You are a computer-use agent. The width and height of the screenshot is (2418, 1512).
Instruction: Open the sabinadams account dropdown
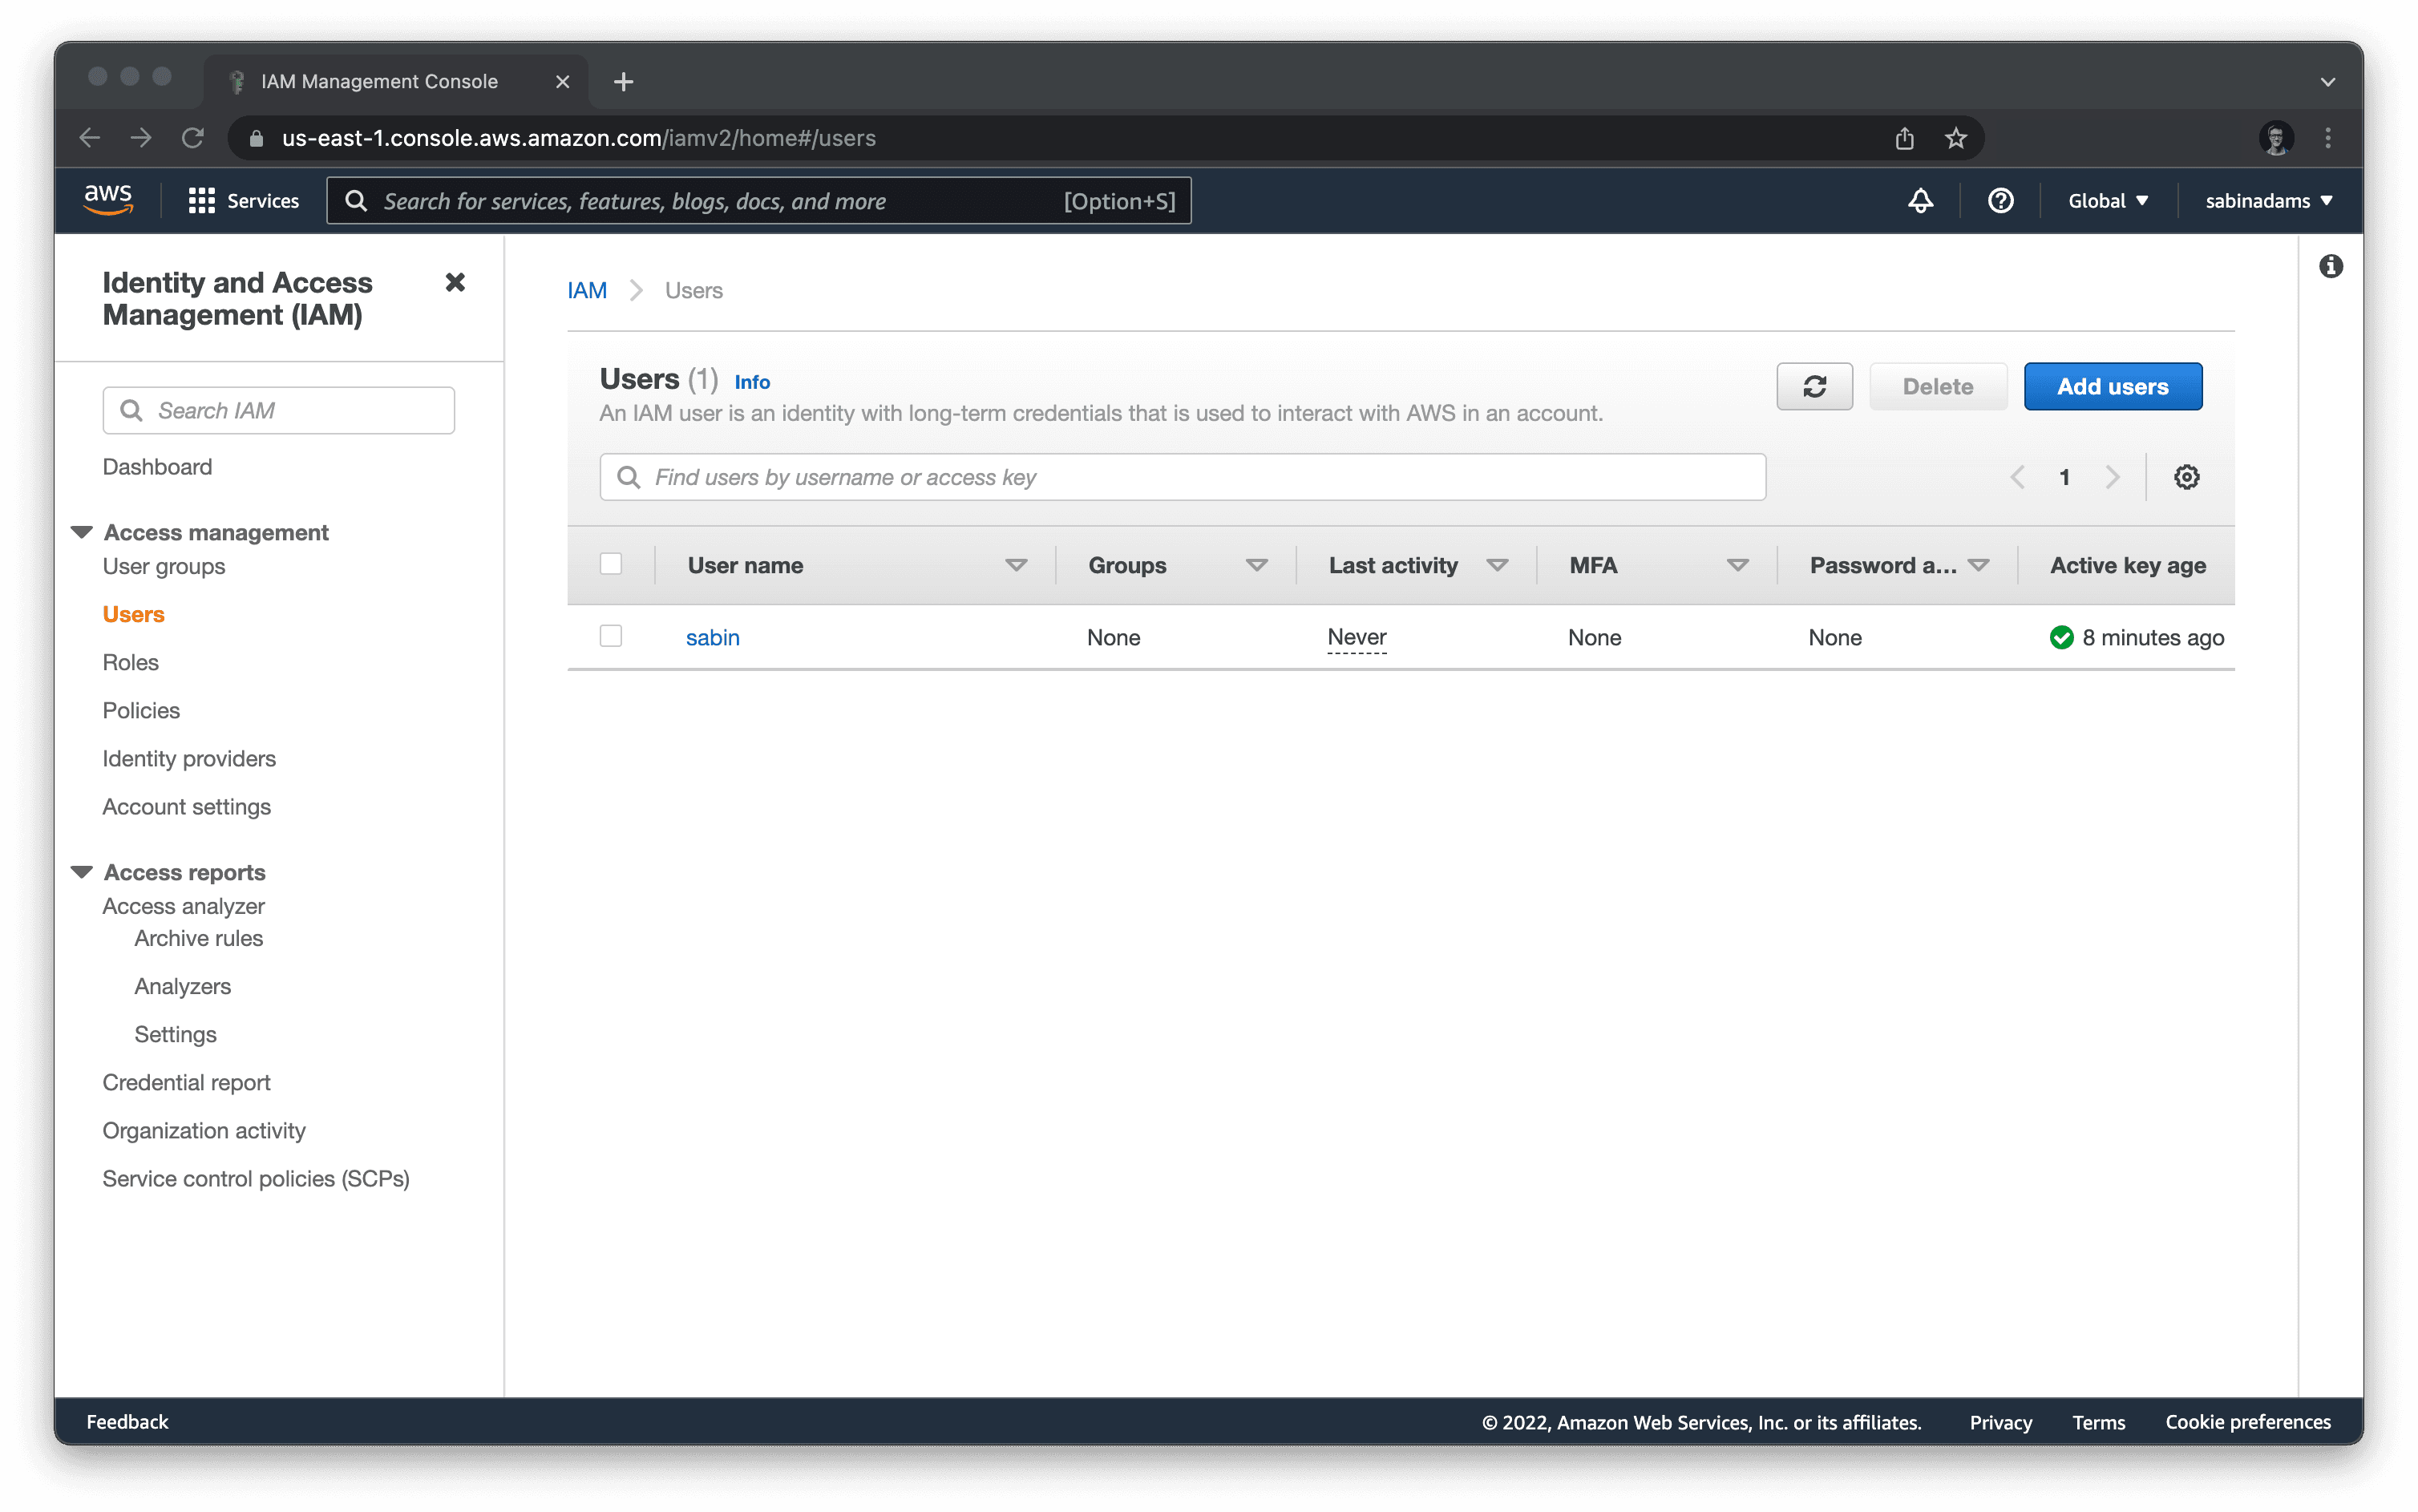click(x=2268, y=201)
